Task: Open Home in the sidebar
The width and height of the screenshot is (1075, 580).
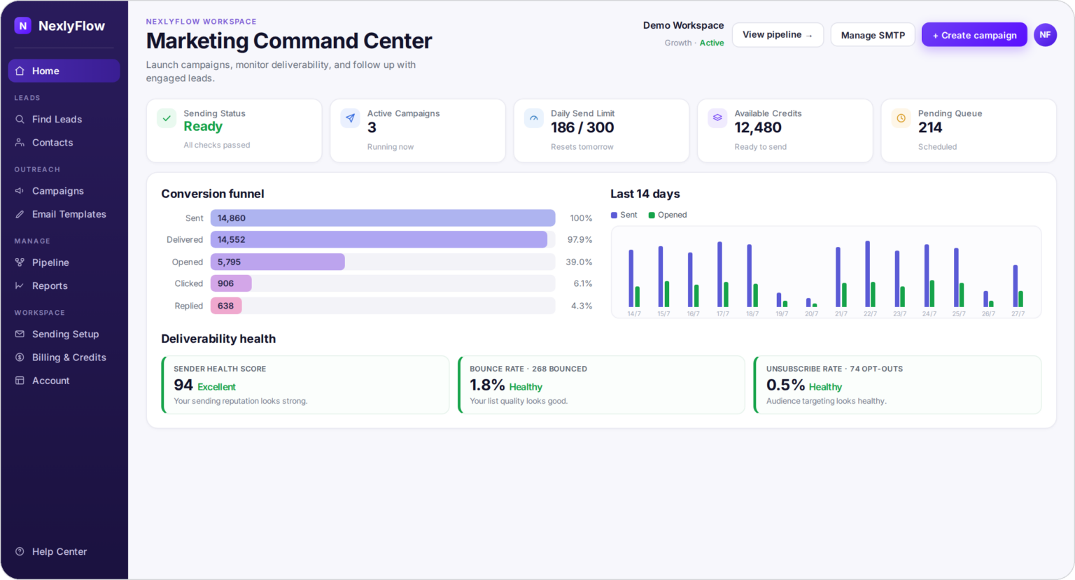Action: pyautogui.click(x=64, y=71)
